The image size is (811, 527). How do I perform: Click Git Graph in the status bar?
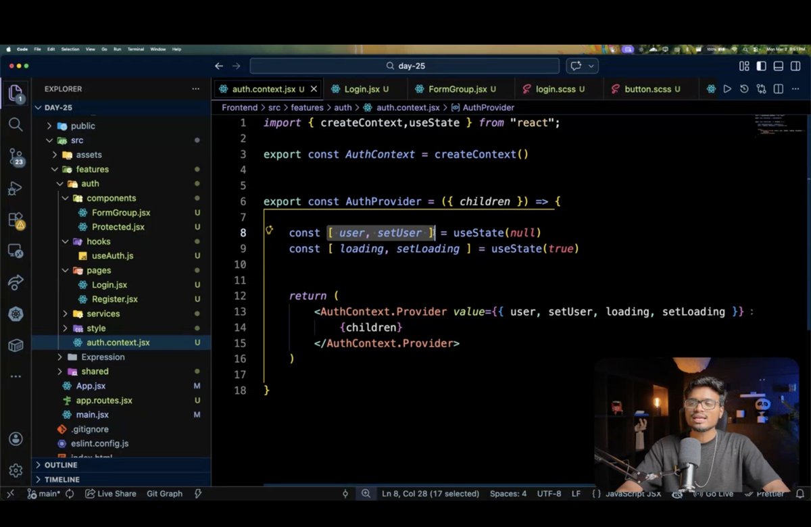coord(164,494)
